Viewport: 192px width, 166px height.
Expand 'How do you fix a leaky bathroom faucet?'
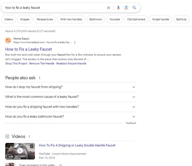71,117
